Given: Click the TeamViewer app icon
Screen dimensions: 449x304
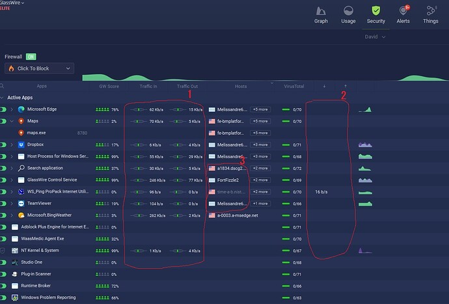Looking at the screenshot, I should pos(21,204).
